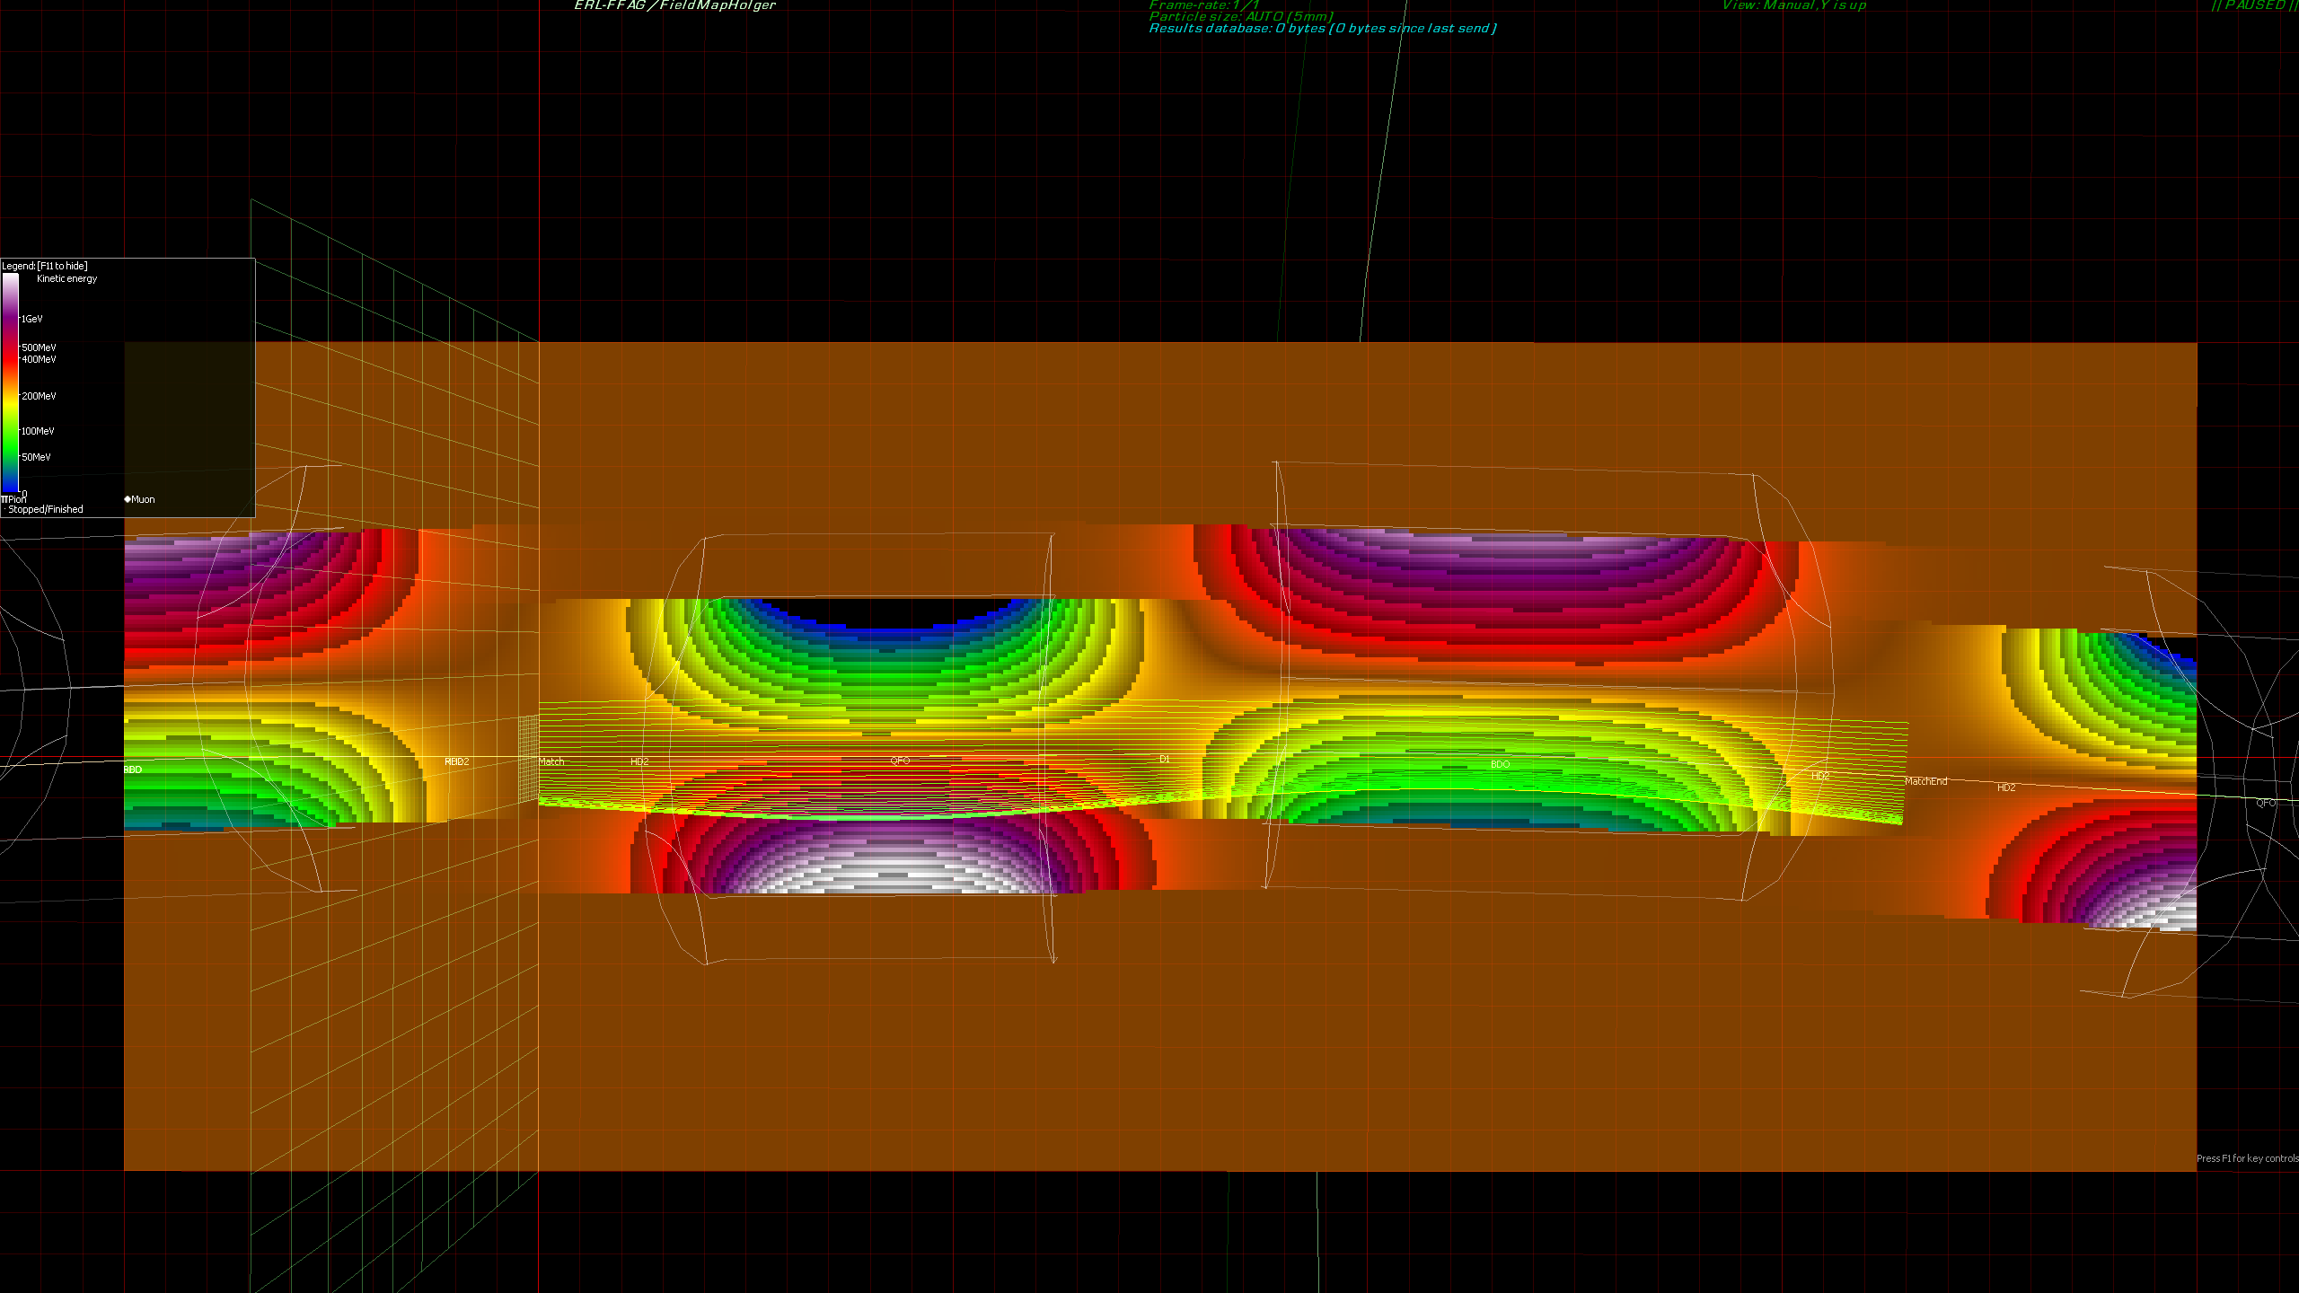Click the ERL-FFAG/FieldMapHolger title text
This screenshot has width=2299, height=1293.
[674, 5]
